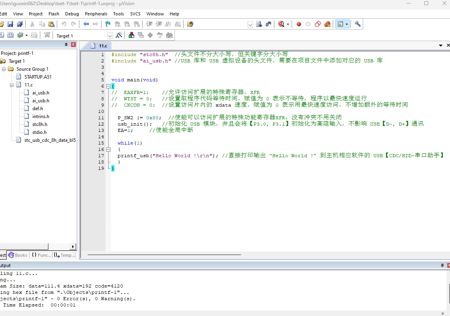The width and height of the screenshot is (450, 316).
Task: Click the Undo arrow icon
Action: pos(64,24)
